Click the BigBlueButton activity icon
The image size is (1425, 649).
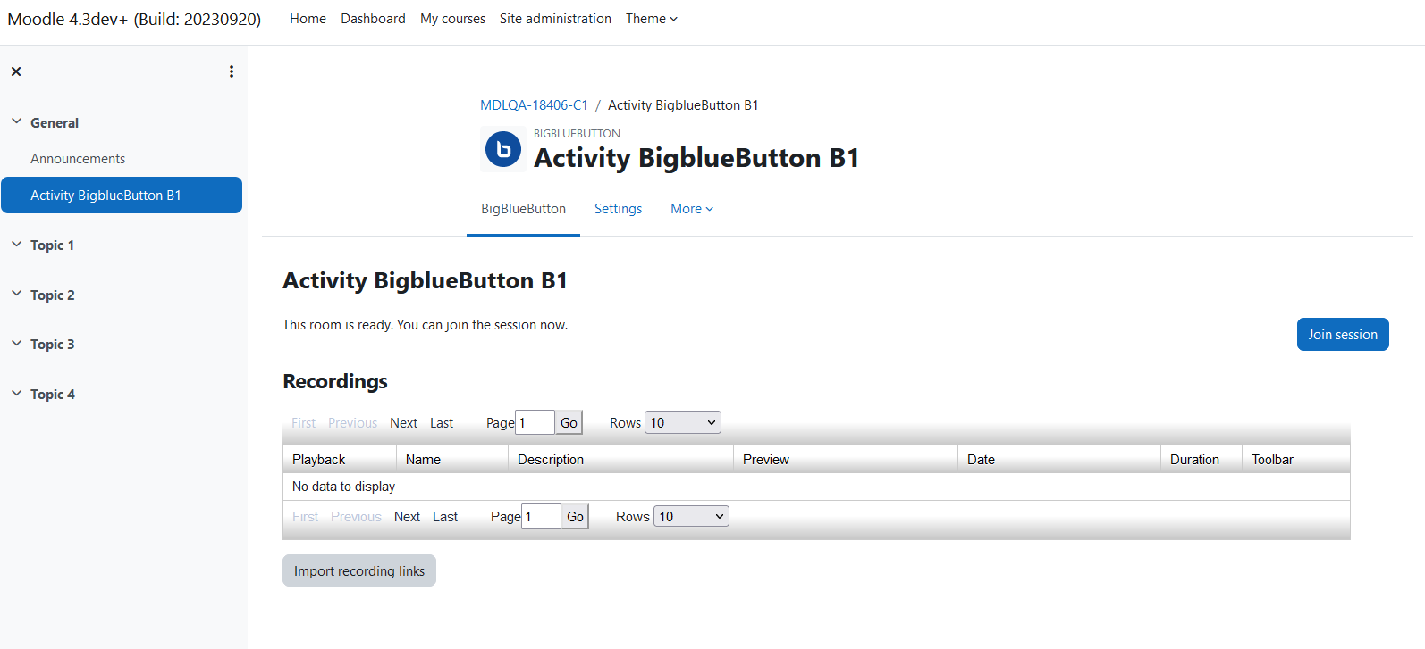[x=503, y=149]
